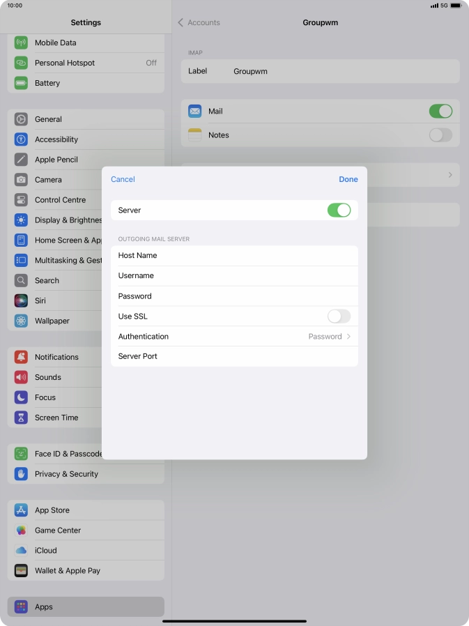Open Screen Time settings item
The height and width of the screenshot is (626, 469).
pos(56,418)
